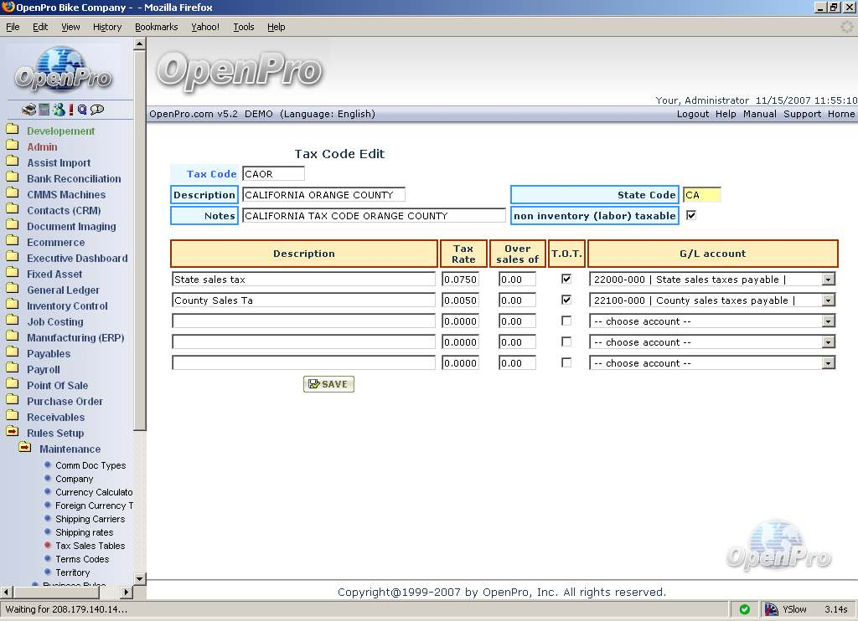Toggle the T.O.T. checkbox for State sales tax
The height and width of the screenshot is (621, 858).
[566, 279]
